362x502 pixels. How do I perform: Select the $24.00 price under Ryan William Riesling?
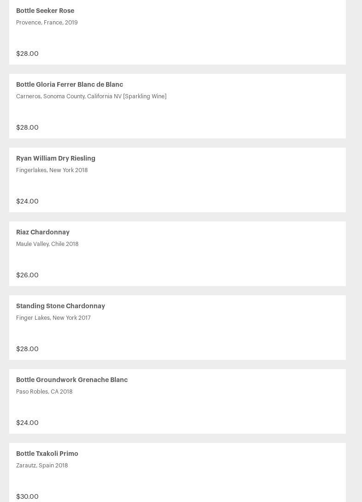27,201
